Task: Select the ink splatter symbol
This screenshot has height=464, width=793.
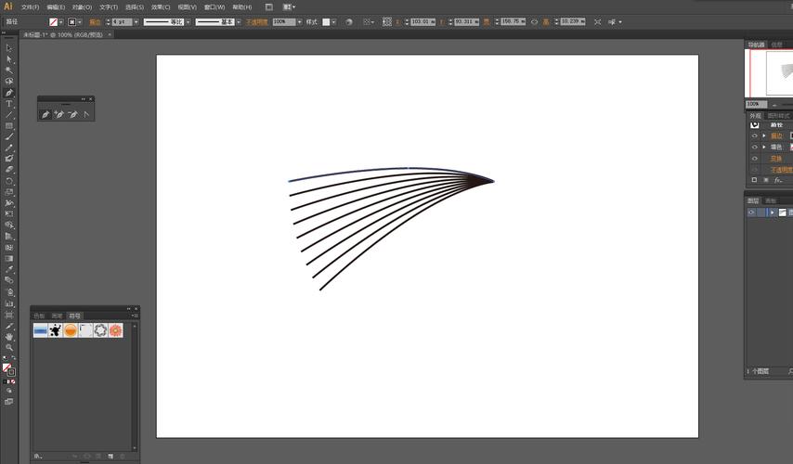Action: [x=56, y=330]
